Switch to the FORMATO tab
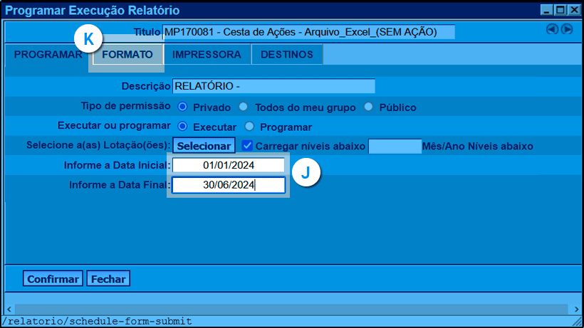 pos(127,54)
